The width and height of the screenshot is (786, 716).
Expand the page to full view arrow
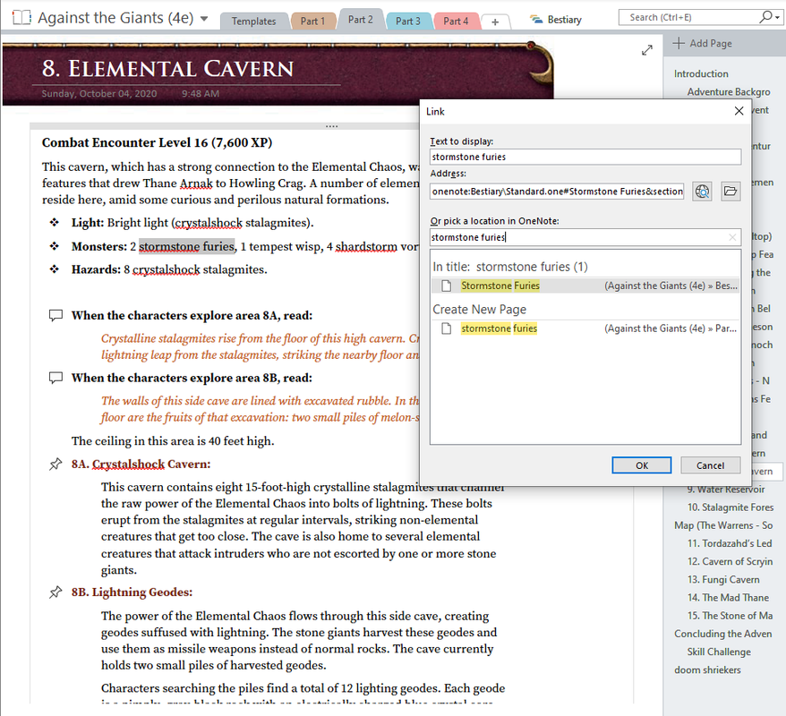click(x=647, y=50)
